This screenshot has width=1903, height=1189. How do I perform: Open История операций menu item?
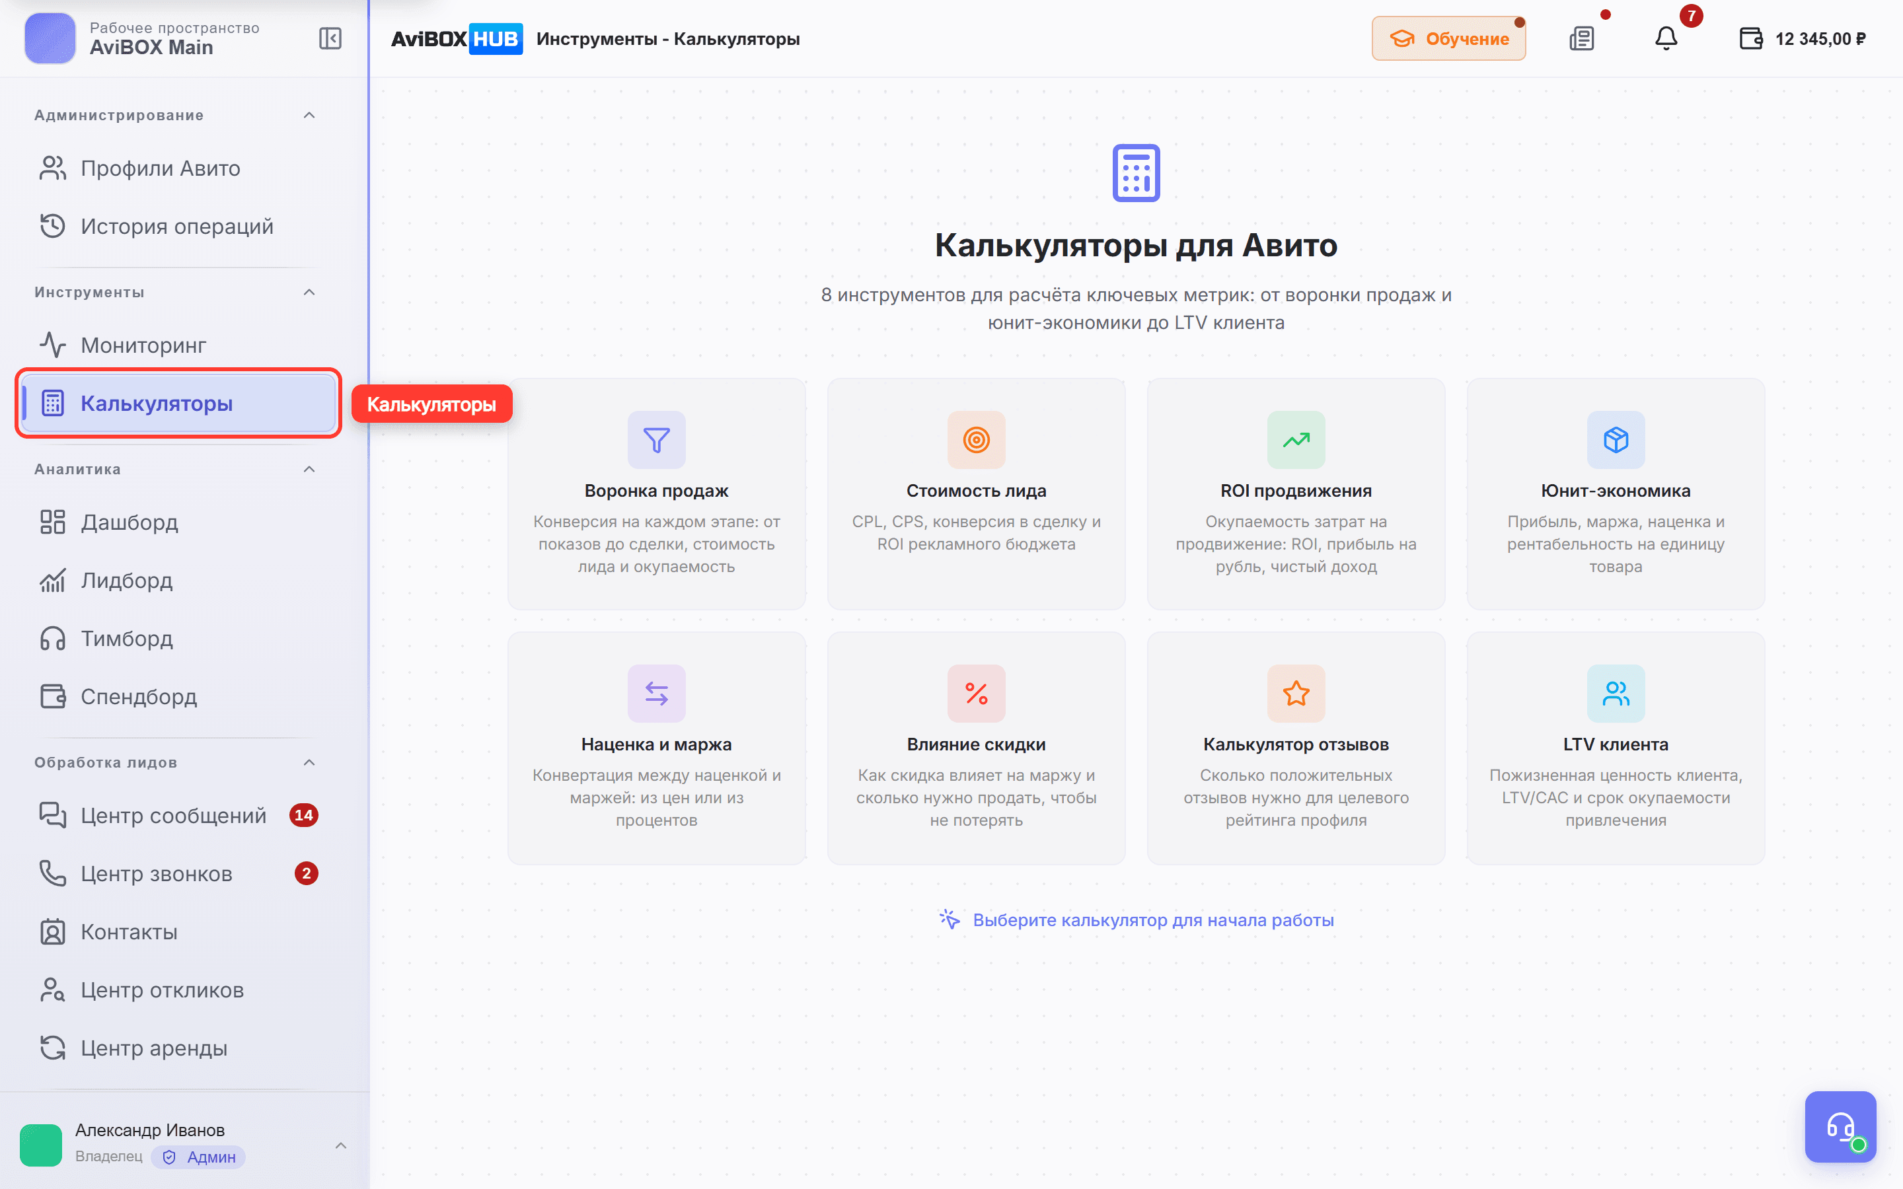click(178, 227)
